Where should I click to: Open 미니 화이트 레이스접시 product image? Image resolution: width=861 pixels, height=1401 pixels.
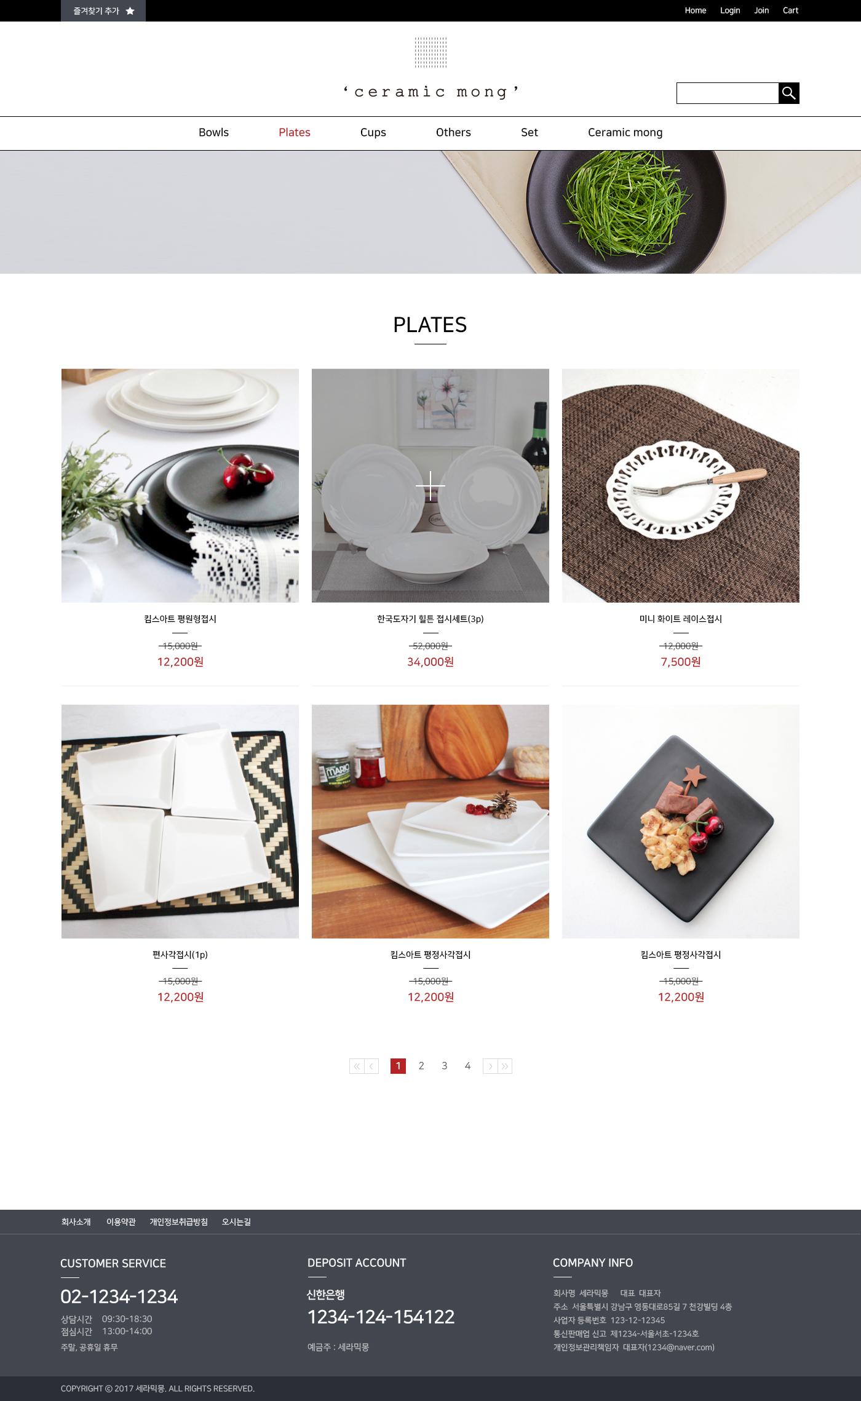[681, 485]
